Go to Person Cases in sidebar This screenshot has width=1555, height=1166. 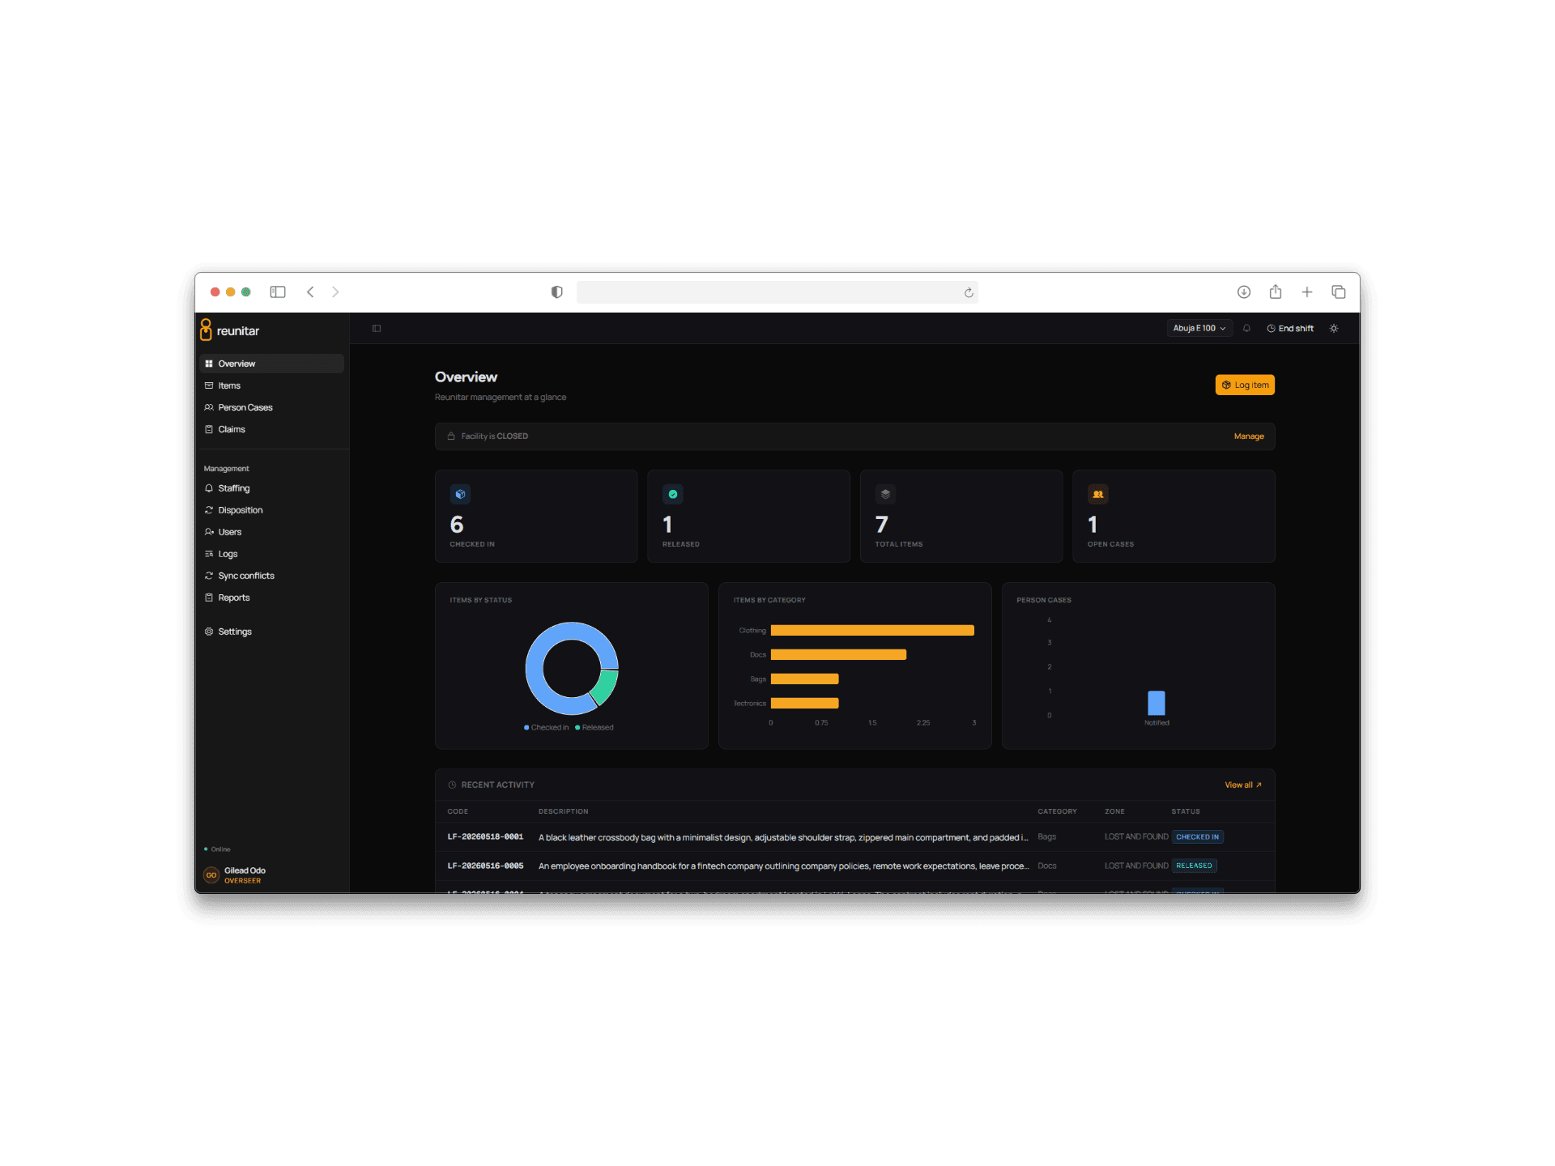pos(271,407)
